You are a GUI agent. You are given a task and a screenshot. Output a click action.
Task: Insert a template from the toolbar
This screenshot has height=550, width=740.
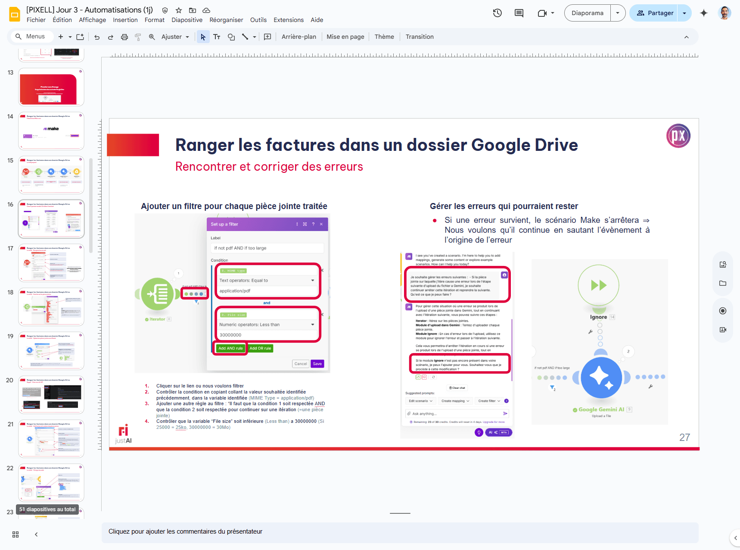(80, 37)
